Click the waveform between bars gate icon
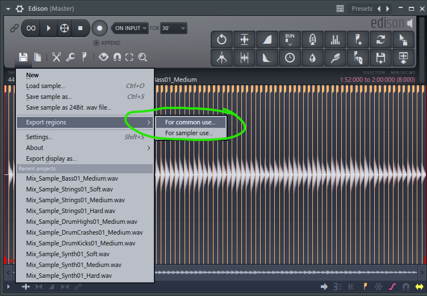Screen dimensions: 427x296 244,57
